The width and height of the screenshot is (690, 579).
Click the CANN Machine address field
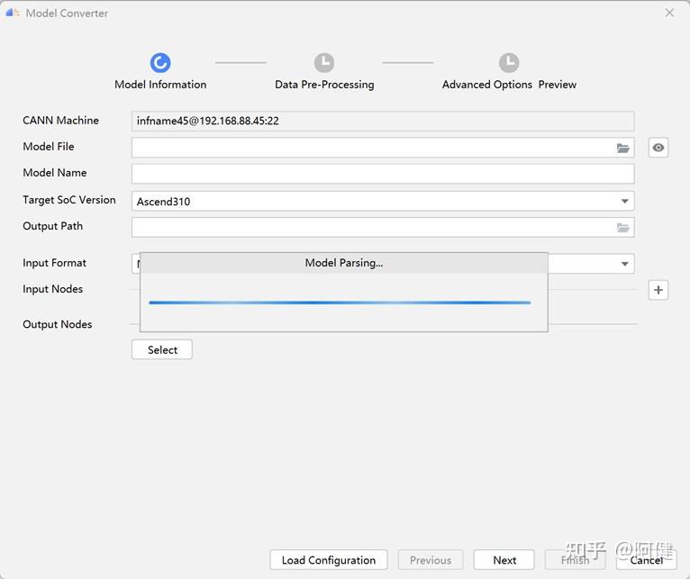383,121
